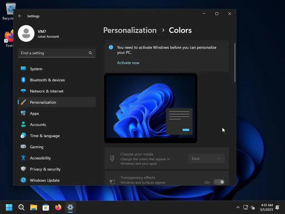Viewport: 285px width, 214px height.
Task: Click the Bluetooth icon in sidebar
Action: [23, 80]
